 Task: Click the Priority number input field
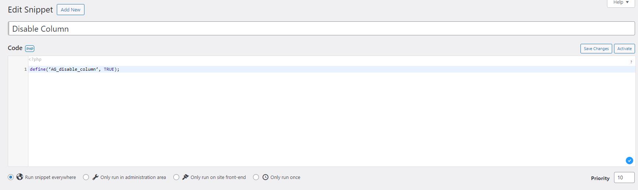tap(624, 177)
